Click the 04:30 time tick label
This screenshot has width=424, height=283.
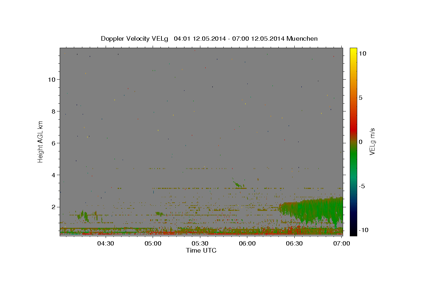[x=105, y=243]
